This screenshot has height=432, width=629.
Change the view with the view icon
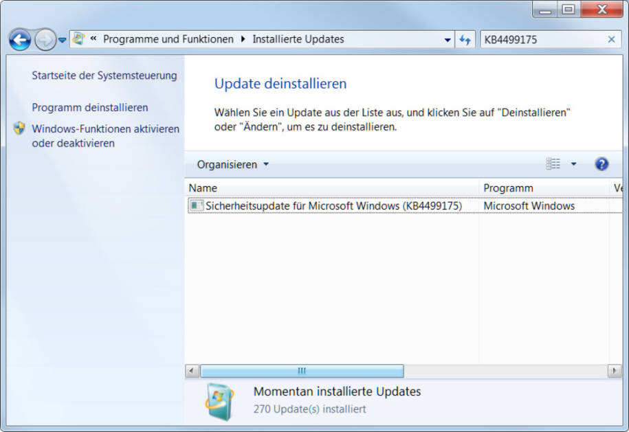(x=553, y=164)
